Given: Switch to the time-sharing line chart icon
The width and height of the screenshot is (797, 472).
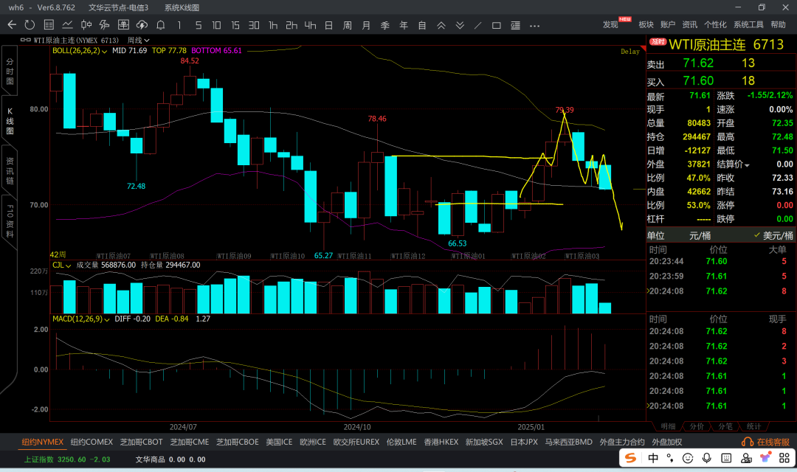Looking at the screenshot, I should [67, 25].
